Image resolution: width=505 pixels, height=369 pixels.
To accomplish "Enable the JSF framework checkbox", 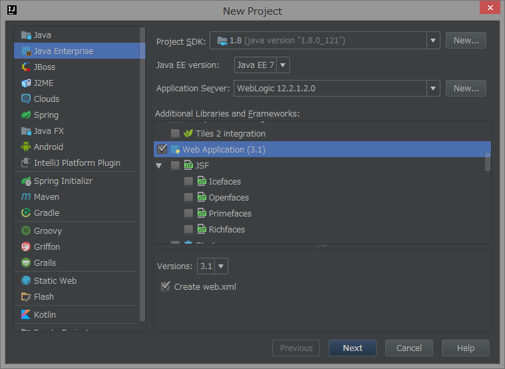I will [175, 165].
